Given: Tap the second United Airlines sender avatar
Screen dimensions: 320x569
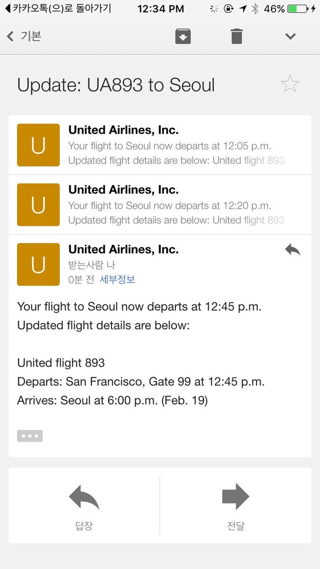Looking at the screenshot, I should tap(38, 205).
